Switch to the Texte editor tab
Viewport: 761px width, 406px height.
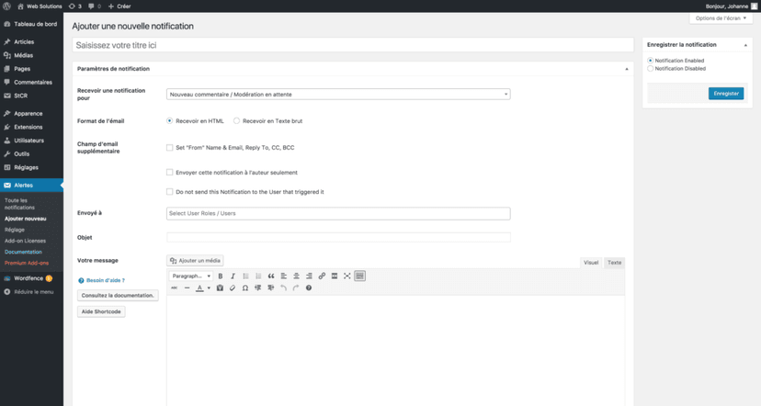click(x=615, y=263)
